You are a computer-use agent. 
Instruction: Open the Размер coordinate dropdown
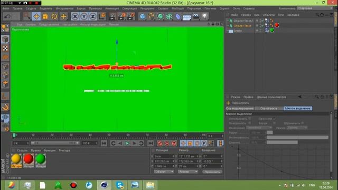coord(188,172)
